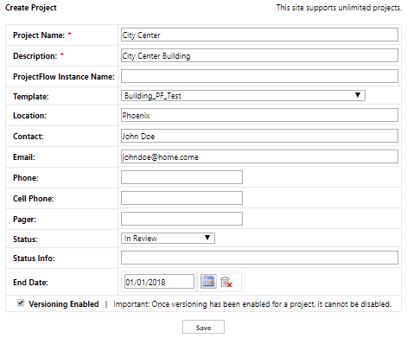Viewport: 407px width, 338px height.
Task: Click the Contact field containing John Doe
Action: tap(259, 136)
